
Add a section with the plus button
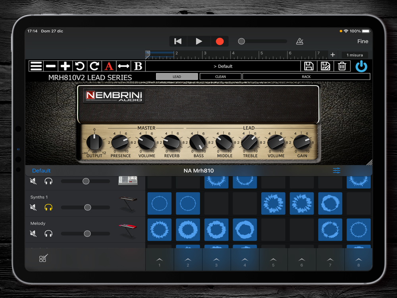pos(333,55)
